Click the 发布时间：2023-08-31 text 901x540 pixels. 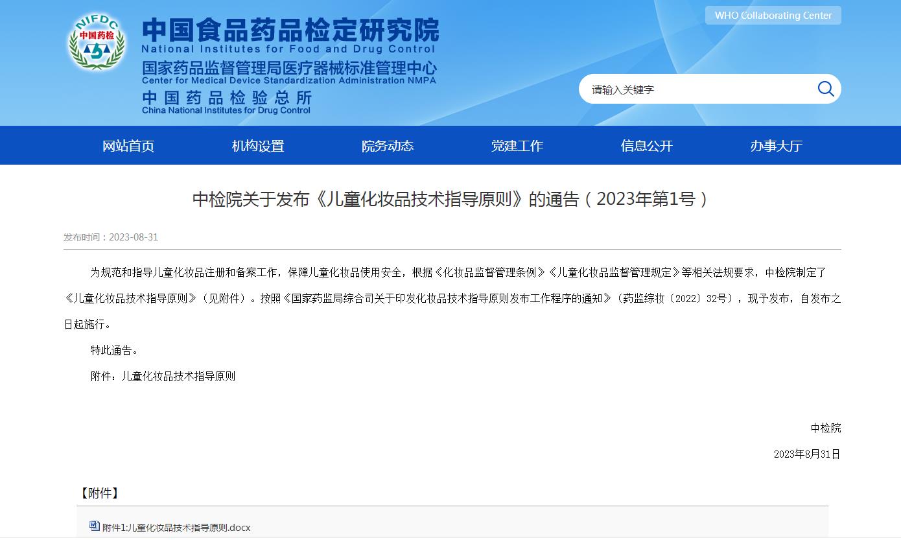click(x=111, y=237)
